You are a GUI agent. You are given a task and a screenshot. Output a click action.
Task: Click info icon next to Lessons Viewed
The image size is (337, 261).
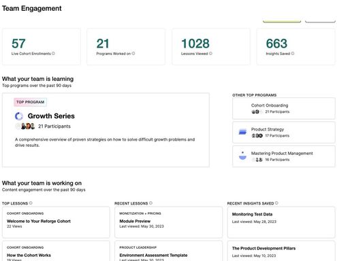point(210,54)
